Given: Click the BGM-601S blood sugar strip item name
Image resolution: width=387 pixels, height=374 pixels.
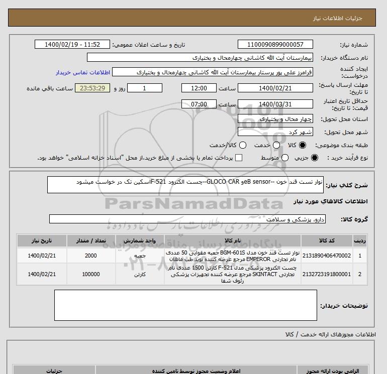Looking at the screenshot, I should (x=233, y=256).
